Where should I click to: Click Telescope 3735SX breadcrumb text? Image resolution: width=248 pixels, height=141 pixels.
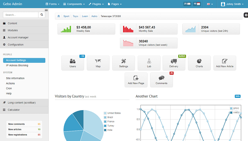[x=111, y=16]
